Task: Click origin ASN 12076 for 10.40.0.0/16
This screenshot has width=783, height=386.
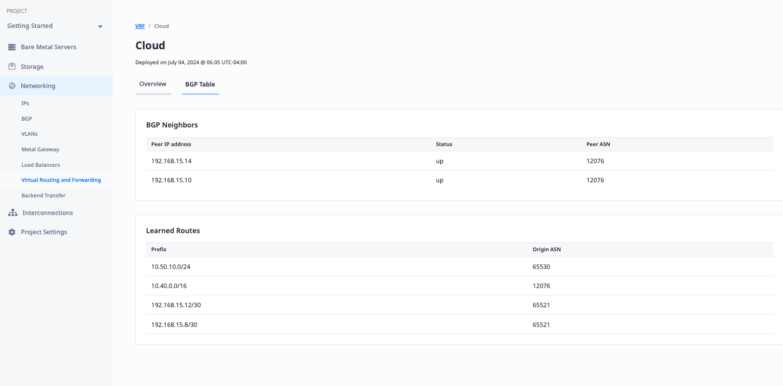Action: tap(541, 286)
